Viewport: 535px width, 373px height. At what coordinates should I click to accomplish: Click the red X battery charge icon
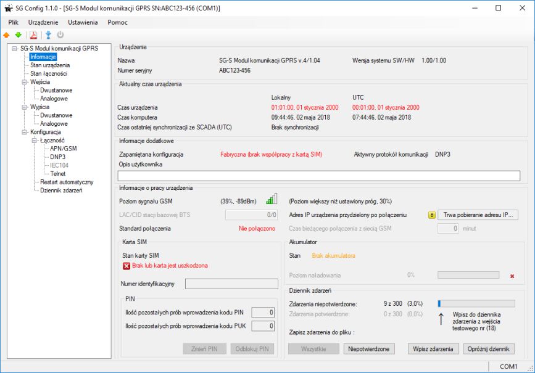click(x=512, y=276)
